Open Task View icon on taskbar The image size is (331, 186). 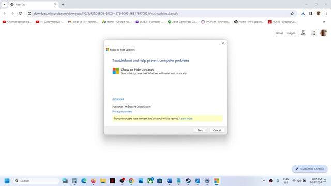pyautogui.click(x=65, y=181)
